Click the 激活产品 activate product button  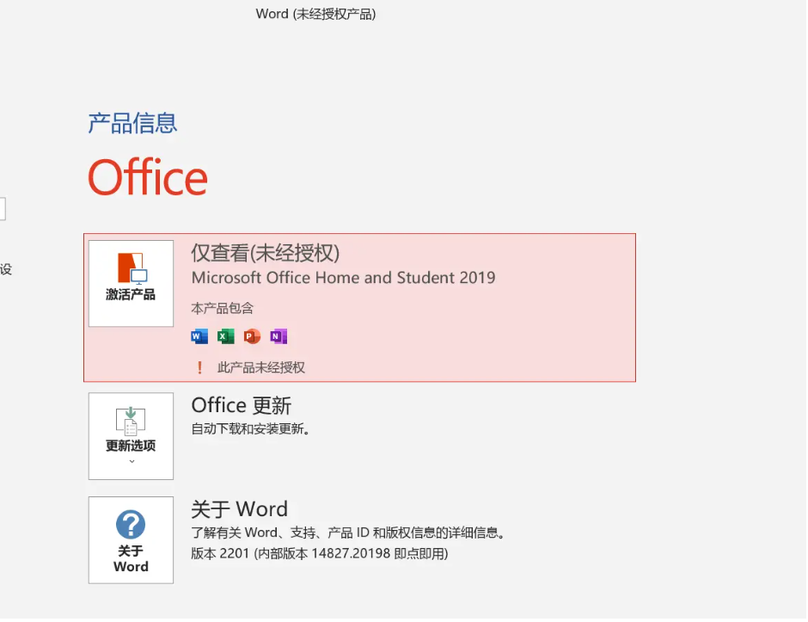tap(131, 284)
